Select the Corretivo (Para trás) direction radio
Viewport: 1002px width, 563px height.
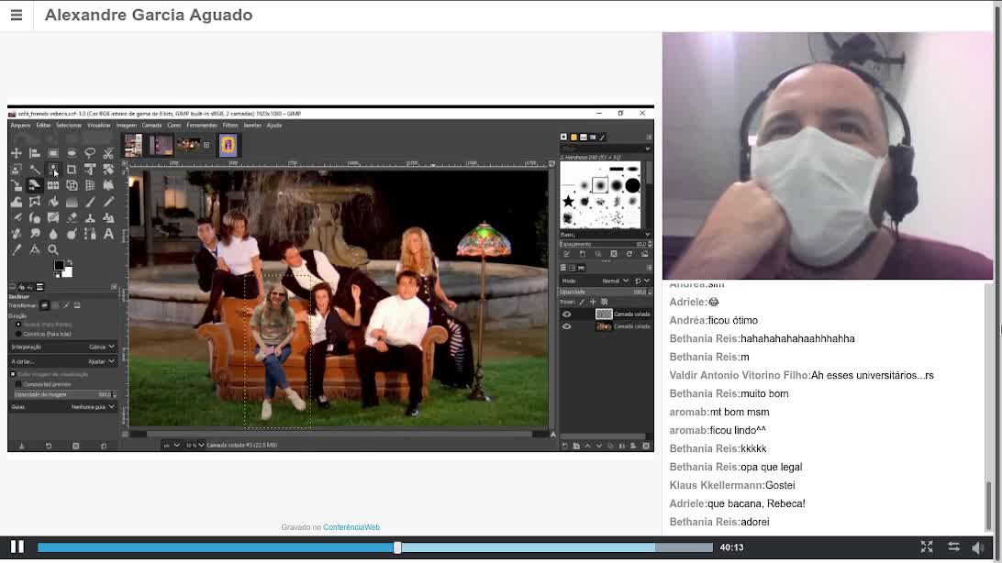pos(18,334)
